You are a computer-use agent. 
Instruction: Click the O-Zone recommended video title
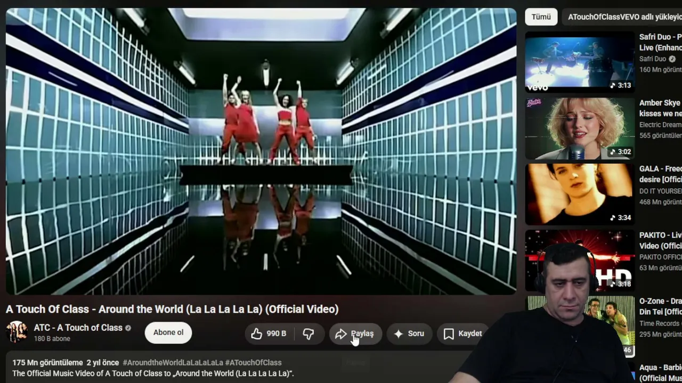(x=661, y=306)
